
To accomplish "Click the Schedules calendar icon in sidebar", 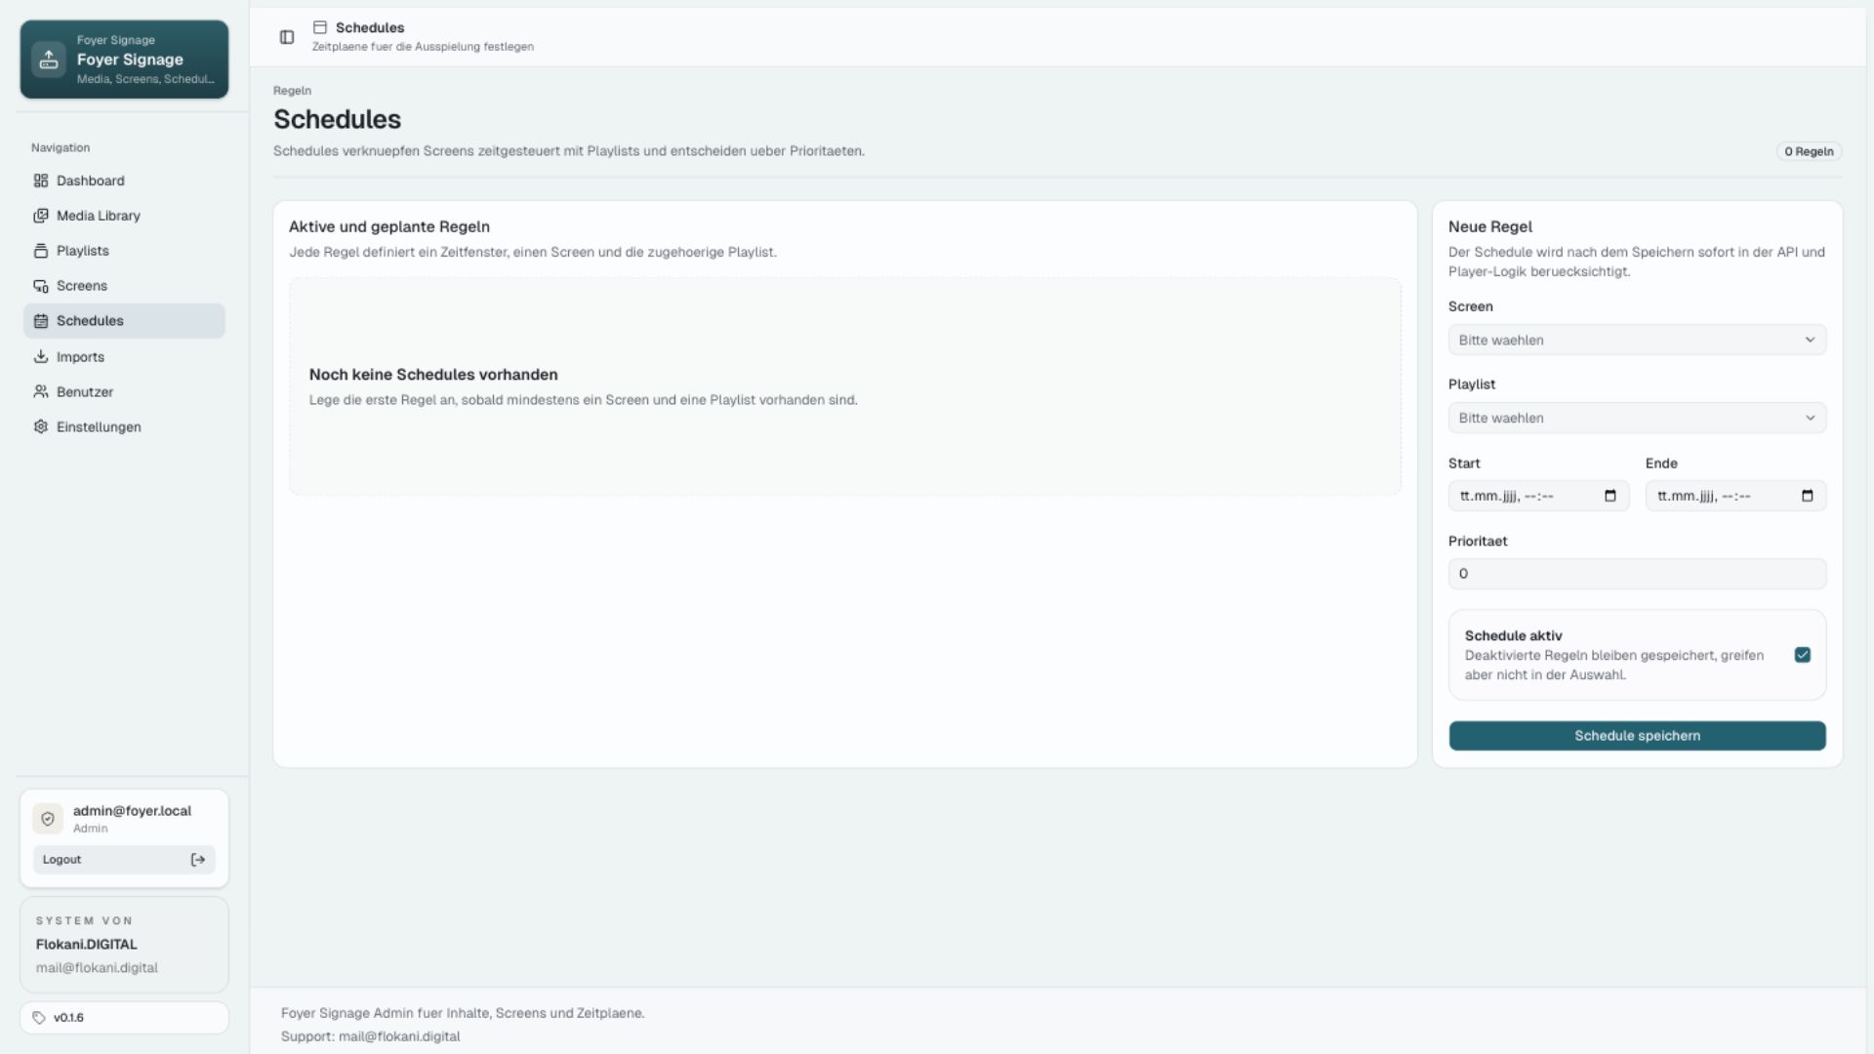I will tap(41, 321).
